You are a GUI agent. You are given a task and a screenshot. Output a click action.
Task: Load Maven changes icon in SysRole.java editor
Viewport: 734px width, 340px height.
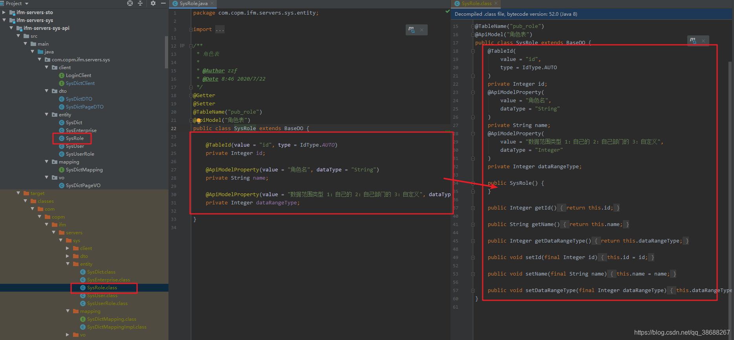point(411,29)
